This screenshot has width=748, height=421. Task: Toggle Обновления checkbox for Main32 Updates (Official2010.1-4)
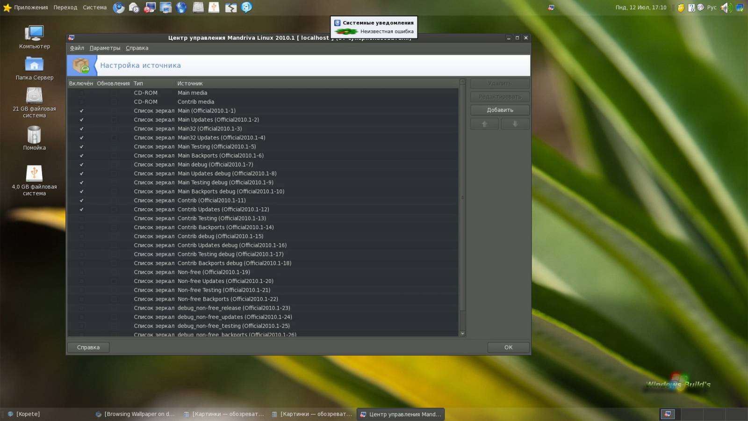[x=114, y=138]
